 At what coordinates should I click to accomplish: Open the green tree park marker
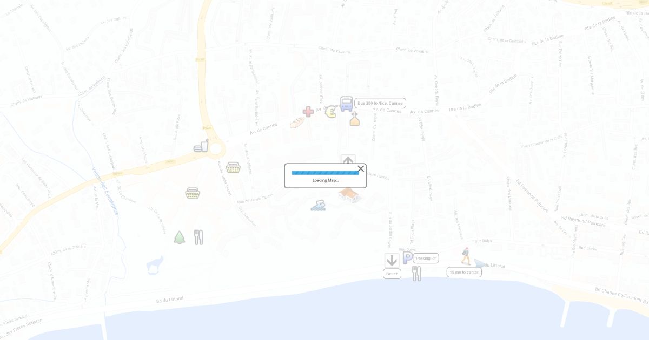click(x=180, y=237)
